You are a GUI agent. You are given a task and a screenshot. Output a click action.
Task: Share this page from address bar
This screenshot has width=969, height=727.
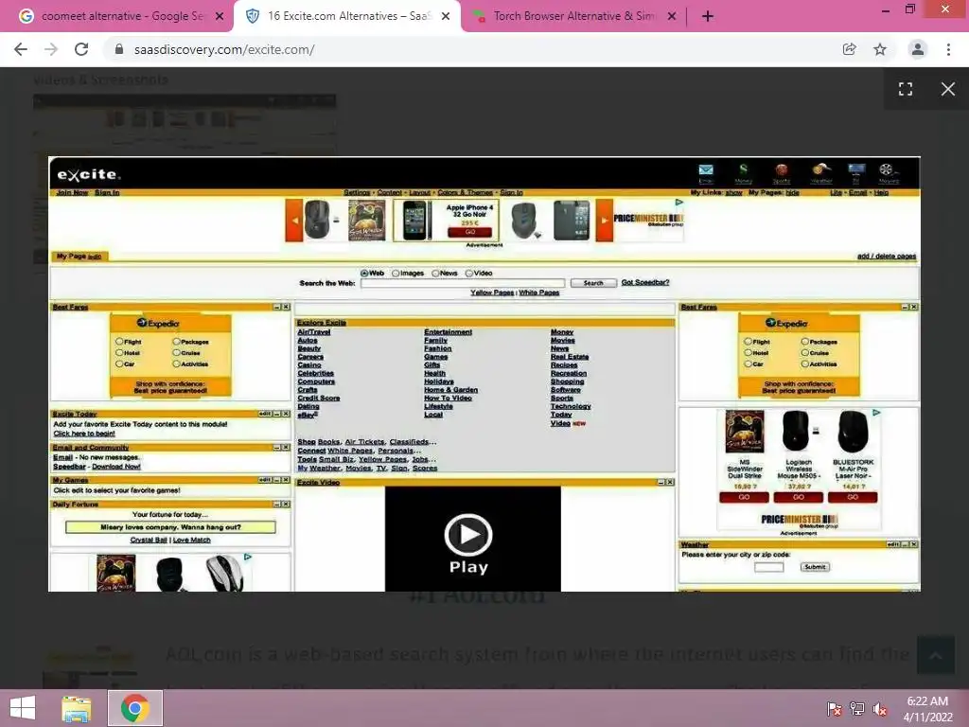(x=849, y=49)
